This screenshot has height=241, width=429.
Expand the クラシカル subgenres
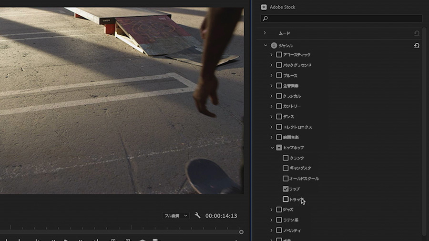click(x=271, y=96)
